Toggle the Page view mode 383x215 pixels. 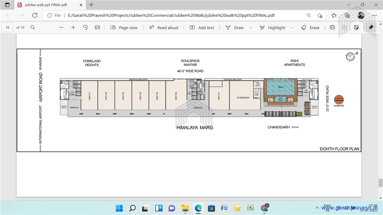tap(124, 28)
